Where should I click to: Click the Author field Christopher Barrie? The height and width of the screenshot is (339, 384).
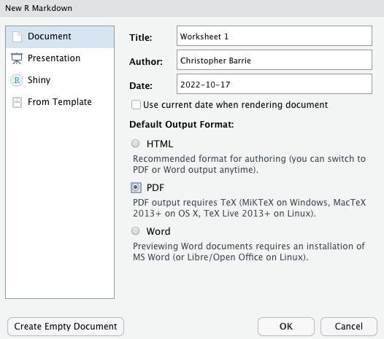(x=274, y=60)
